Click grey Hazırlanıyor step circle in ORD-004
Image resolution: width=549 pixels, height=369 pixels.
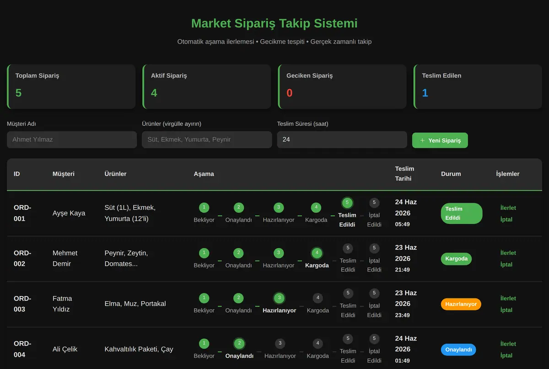(x=280, y=343)
